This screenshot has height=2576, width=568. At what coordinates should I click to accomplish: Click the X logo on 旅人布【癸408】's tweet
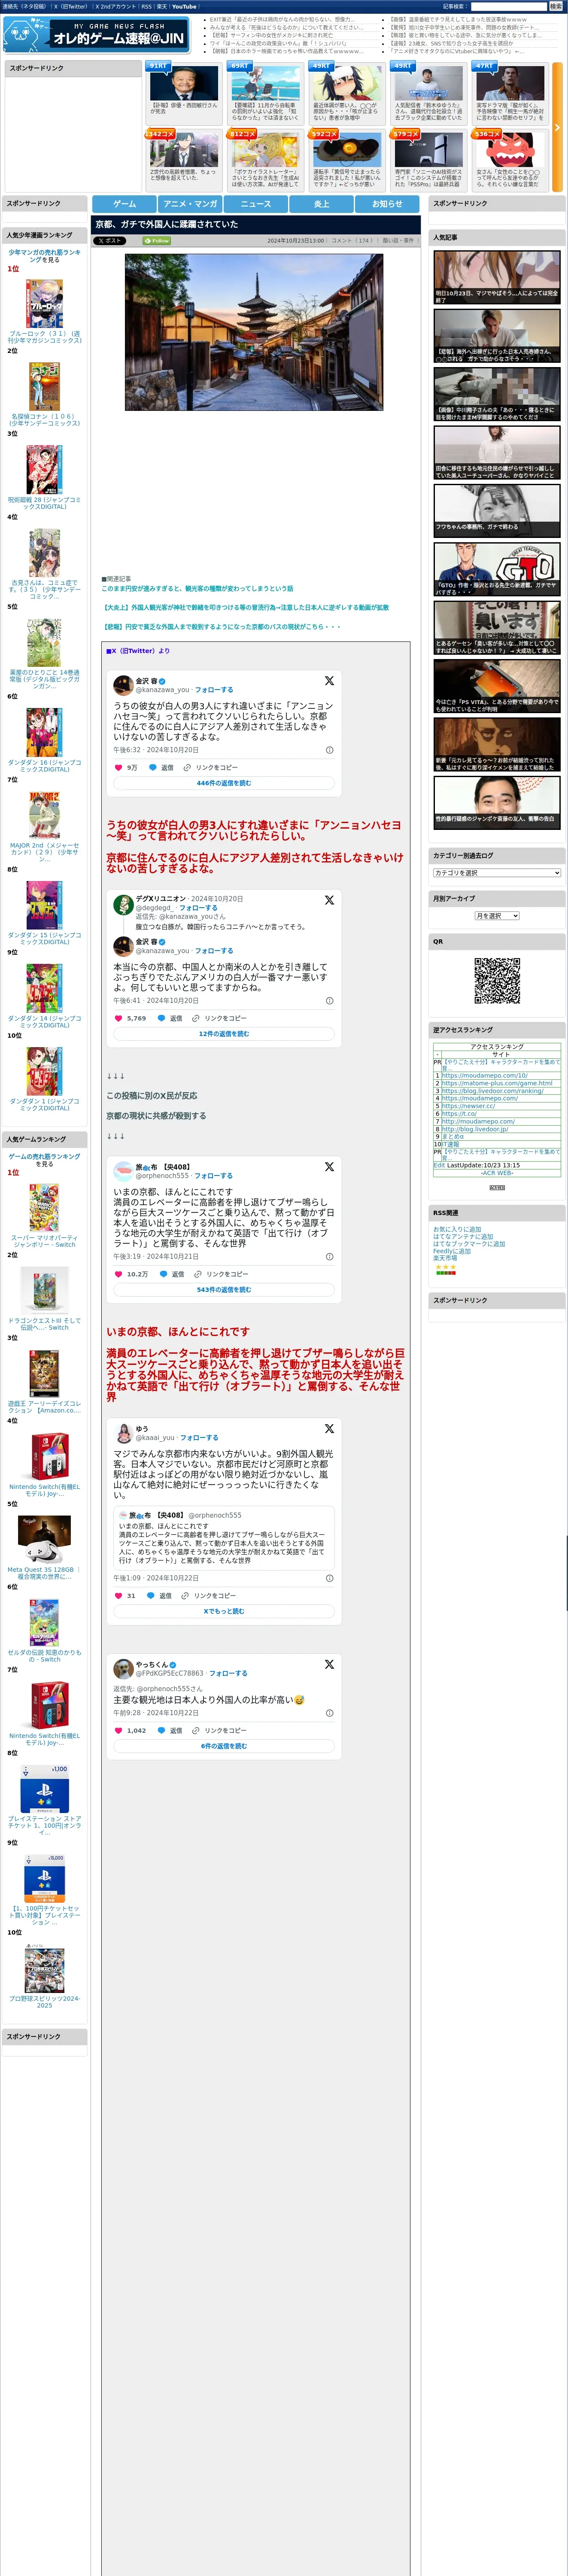(329, 1167)
